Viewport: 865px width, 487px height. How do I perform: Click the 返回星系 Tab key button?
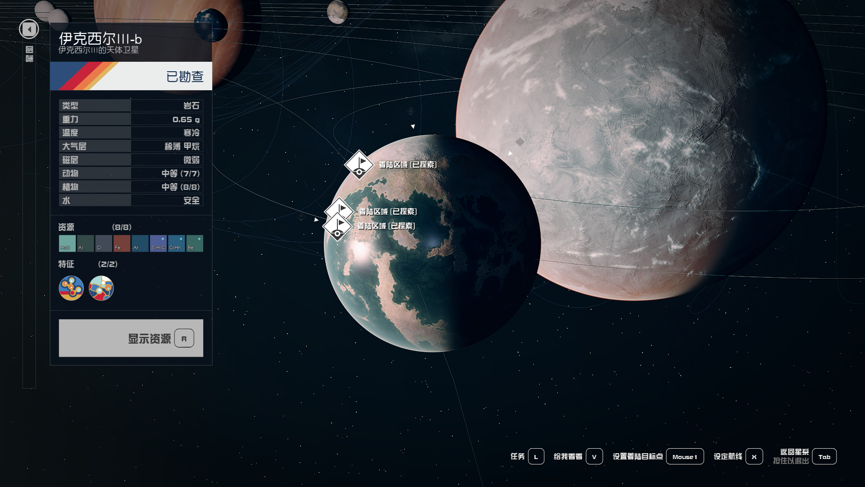point(824,457)
